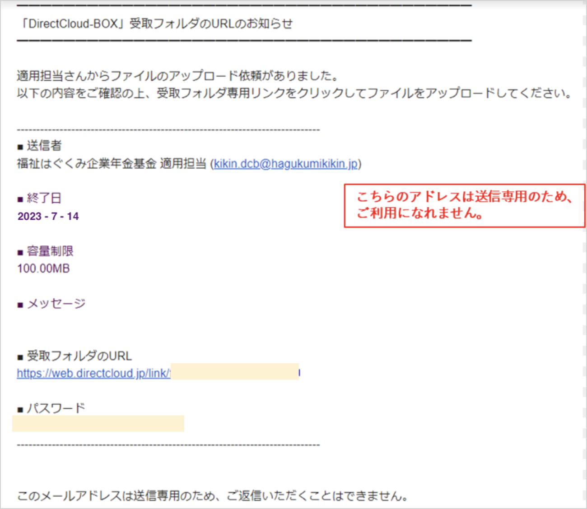Click the ■ 送信者 label
The image size is (587, 509).
(39, 145)
